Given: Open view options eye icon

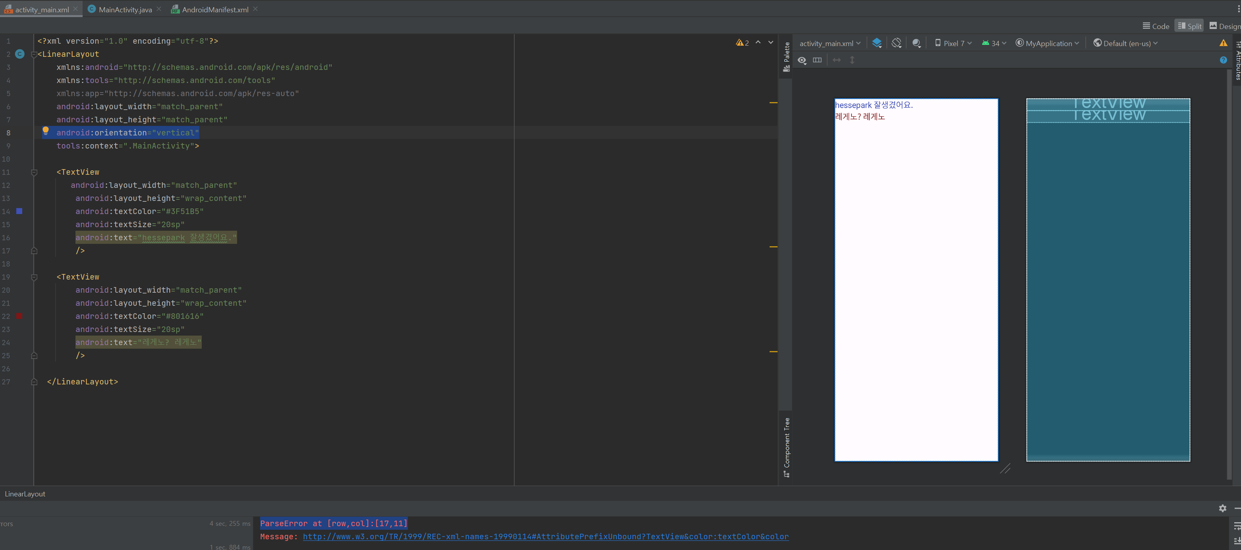Looking at the screenshot, I should [802, 60].
